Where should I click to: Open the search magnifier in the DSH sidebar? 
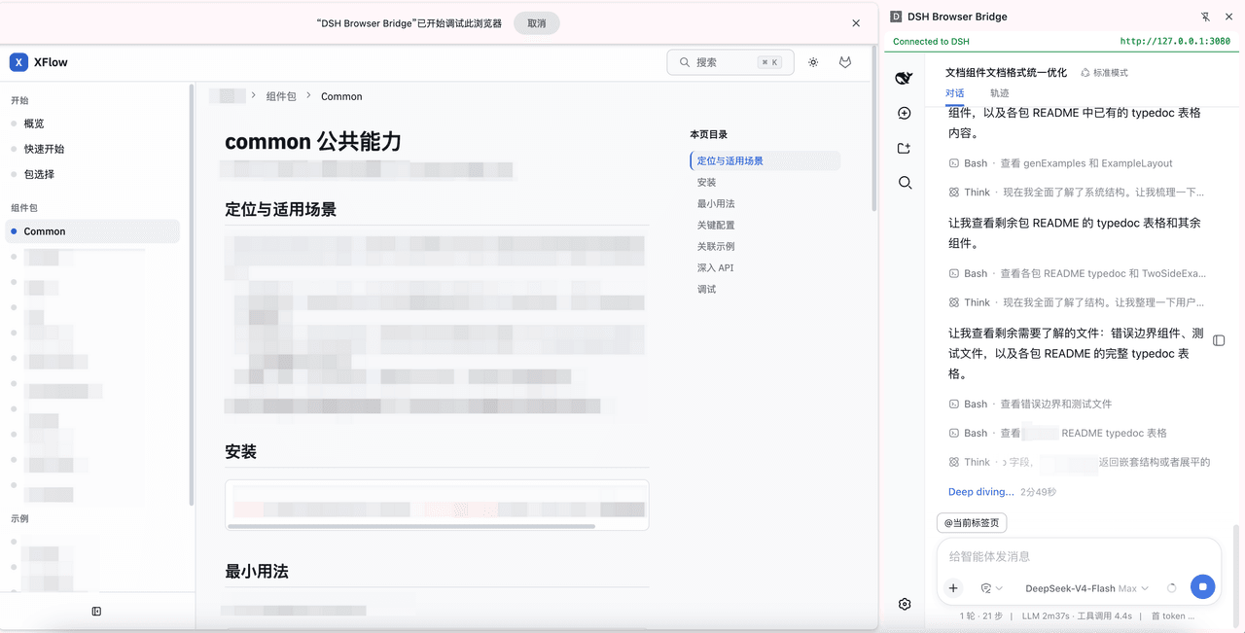click(x=905, y=183)
